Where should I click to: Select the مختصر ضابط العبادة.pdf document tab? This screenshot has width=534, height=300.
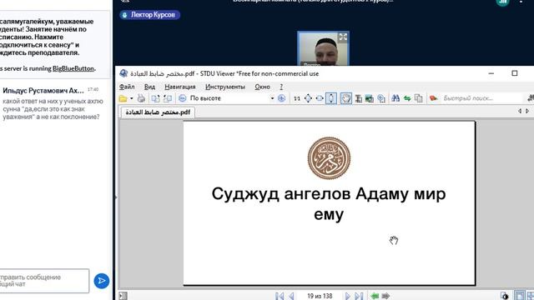click(x=158, y=112)
